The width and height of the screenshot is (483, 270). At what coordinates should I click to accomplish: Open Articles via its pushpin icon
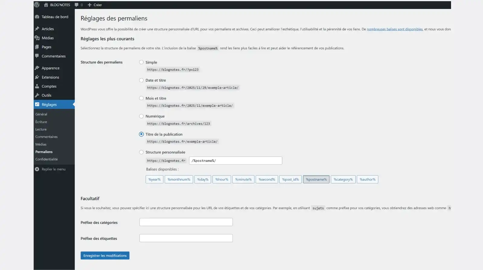click(x=37, y=29)
